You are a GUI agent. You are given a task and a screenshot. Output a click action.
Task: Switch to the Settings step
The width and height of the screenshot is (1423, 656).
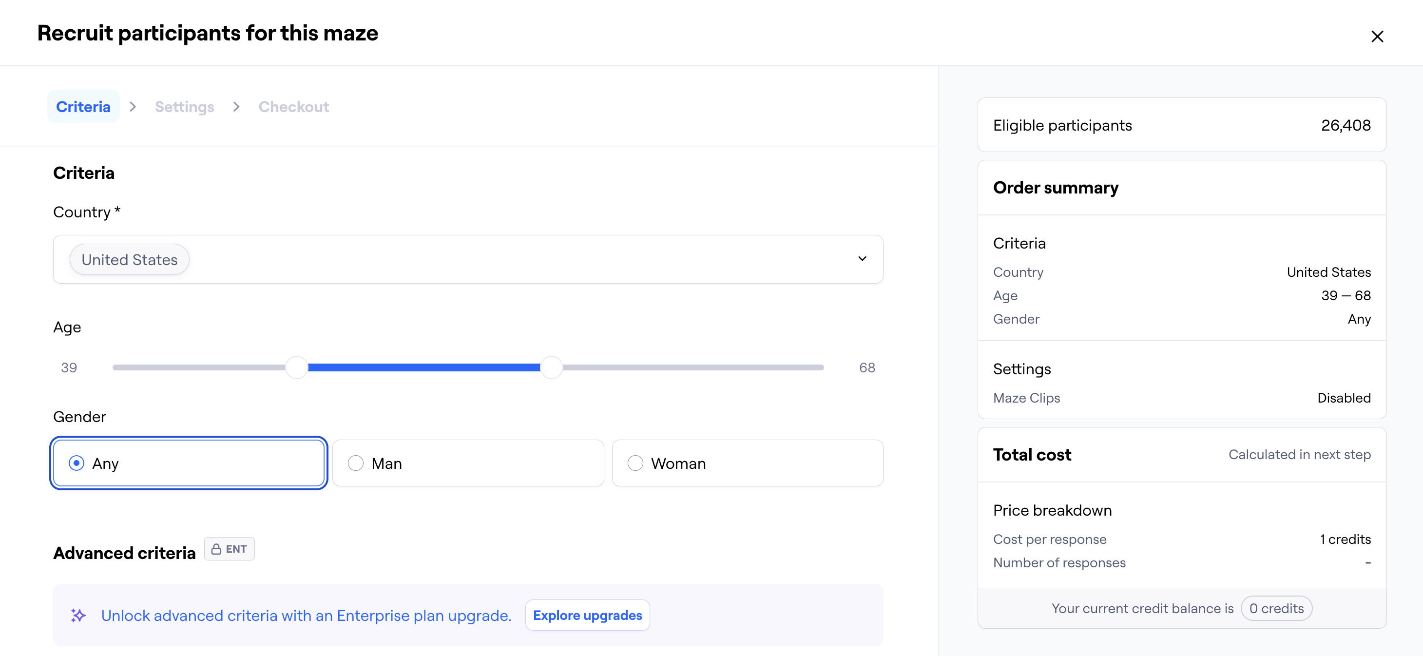pos(185,107)
